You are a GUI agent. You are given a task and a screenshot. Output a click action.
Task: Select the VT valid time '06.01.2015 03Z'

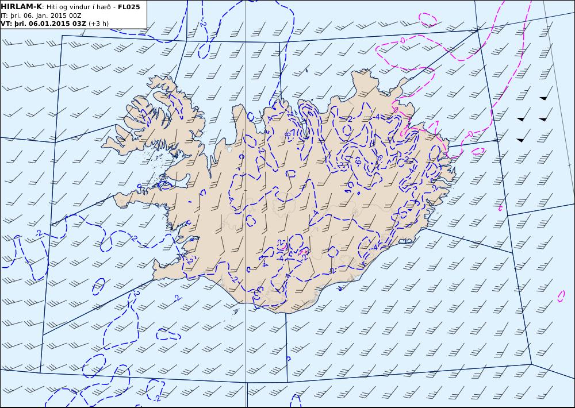point(57,24)
